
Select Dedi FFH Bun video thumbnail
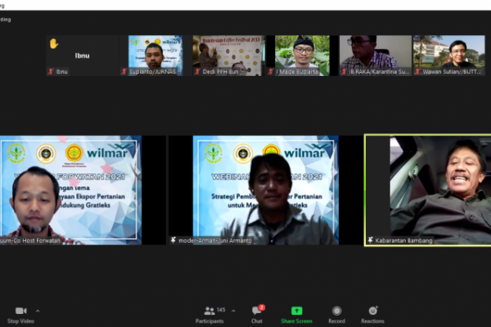point(228,53)
